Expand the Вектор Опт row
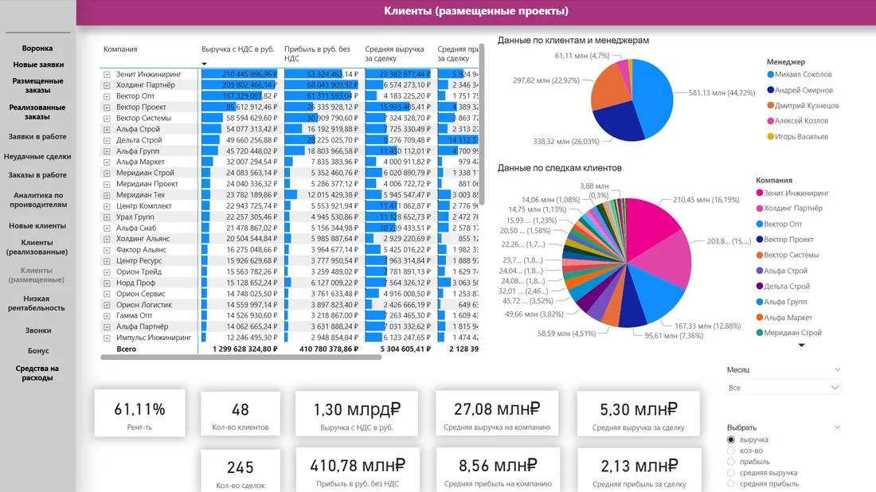The width and height of the screenshot is (876, 492). [107, 96]
